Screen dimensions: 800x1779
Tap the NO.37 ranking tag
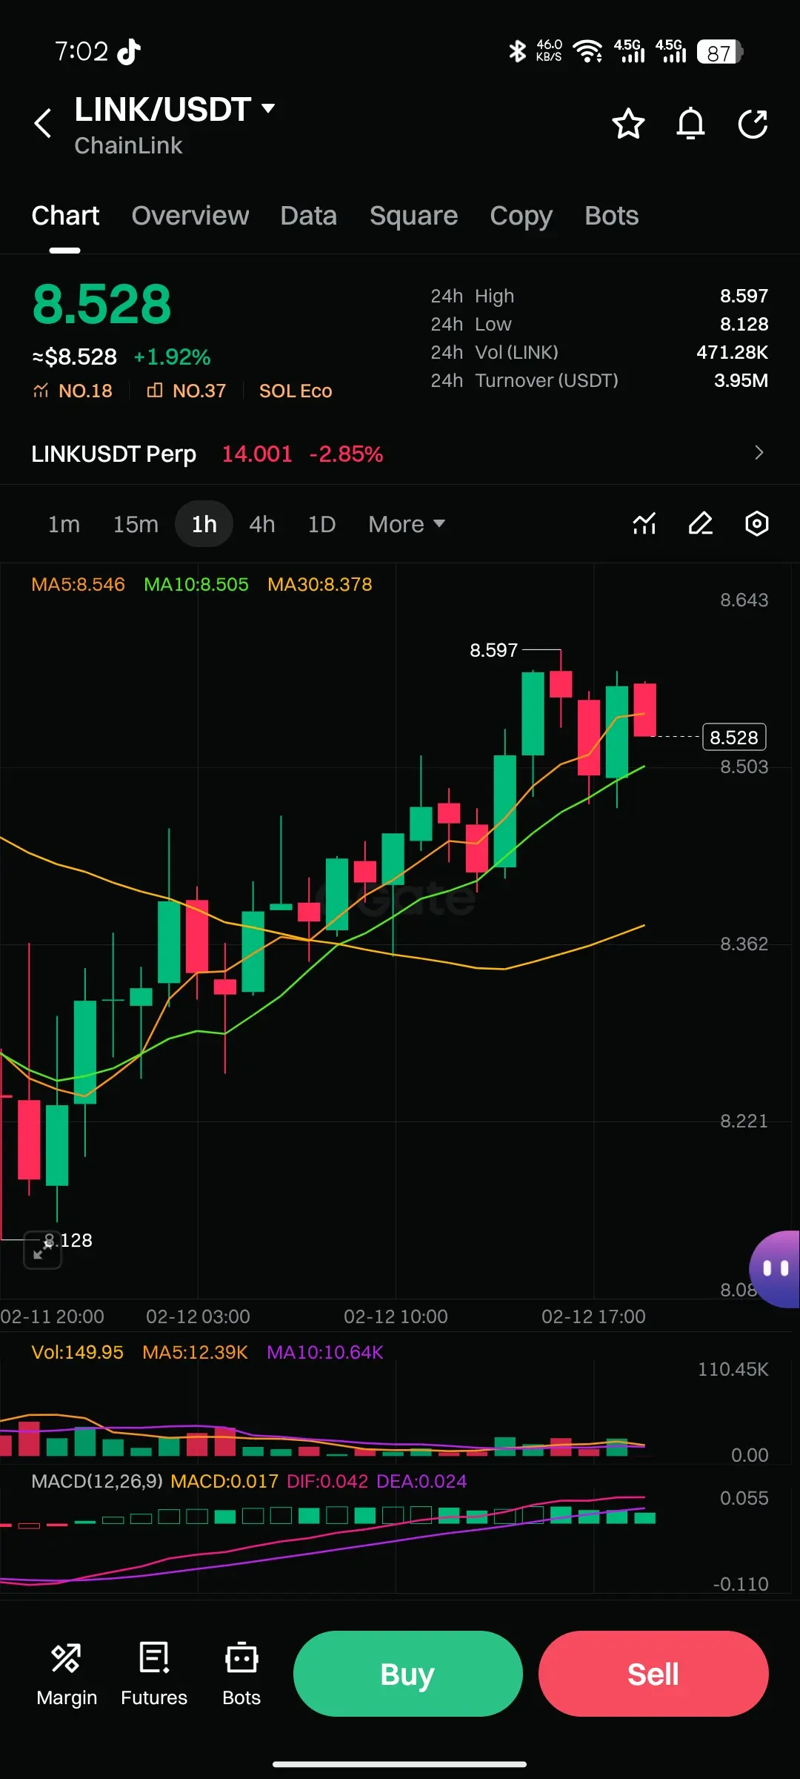186,391
